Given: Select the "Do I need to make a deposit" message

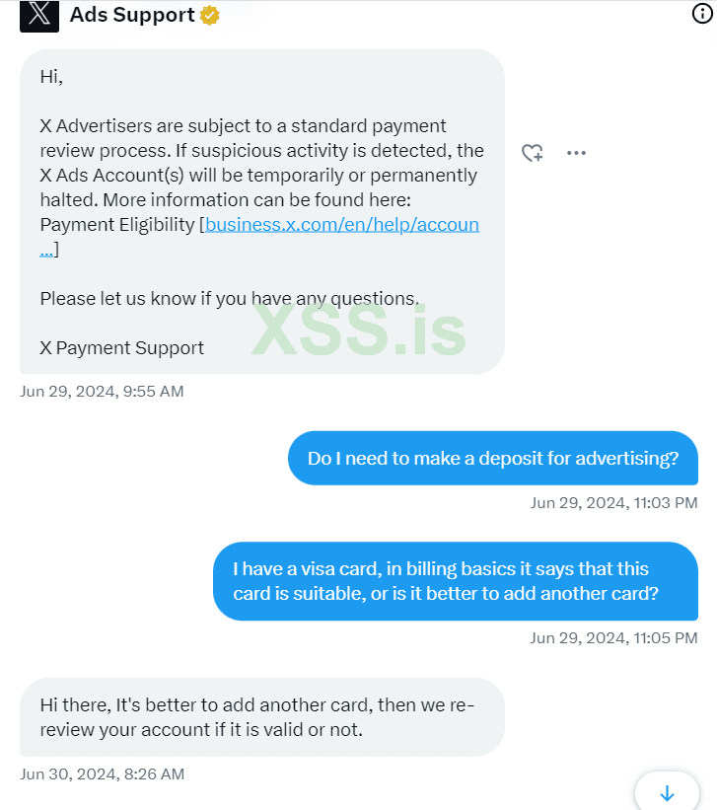Looking at the screenshot, I should pyautogui.click(x=492, y=458).
